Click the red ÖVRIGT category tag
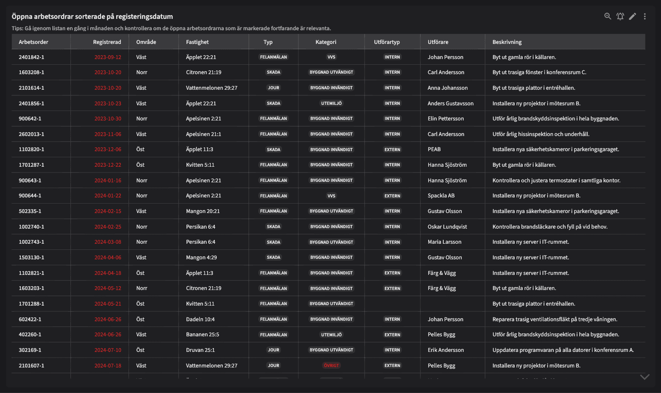Viewport: 661px width, 393px height. point(331,366)
